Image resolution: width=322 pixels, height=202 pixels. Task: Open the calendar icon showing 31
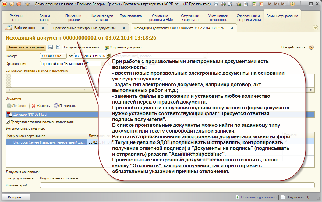tap(261, 4)
